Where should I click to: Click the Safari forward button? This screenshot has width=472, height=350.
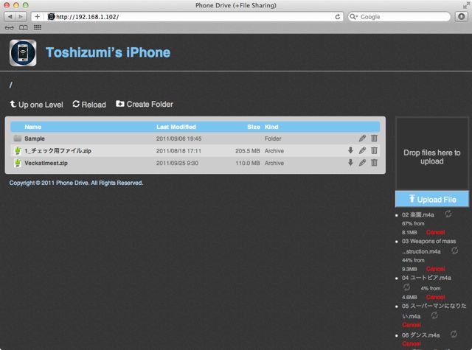[21, 16]
